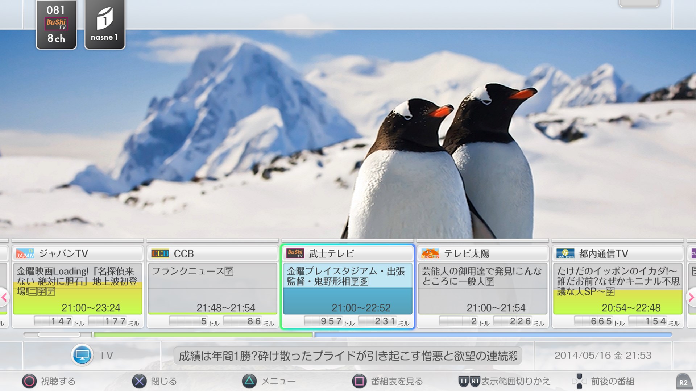The width and height of the screenshot is (696, 391).
Task: Click the green program progress bar
Action: point(203,335)
